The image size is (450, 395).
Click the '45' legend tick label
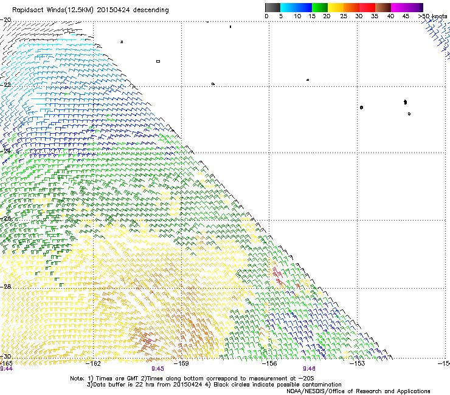pyautogui.click(x=406, y=16)
